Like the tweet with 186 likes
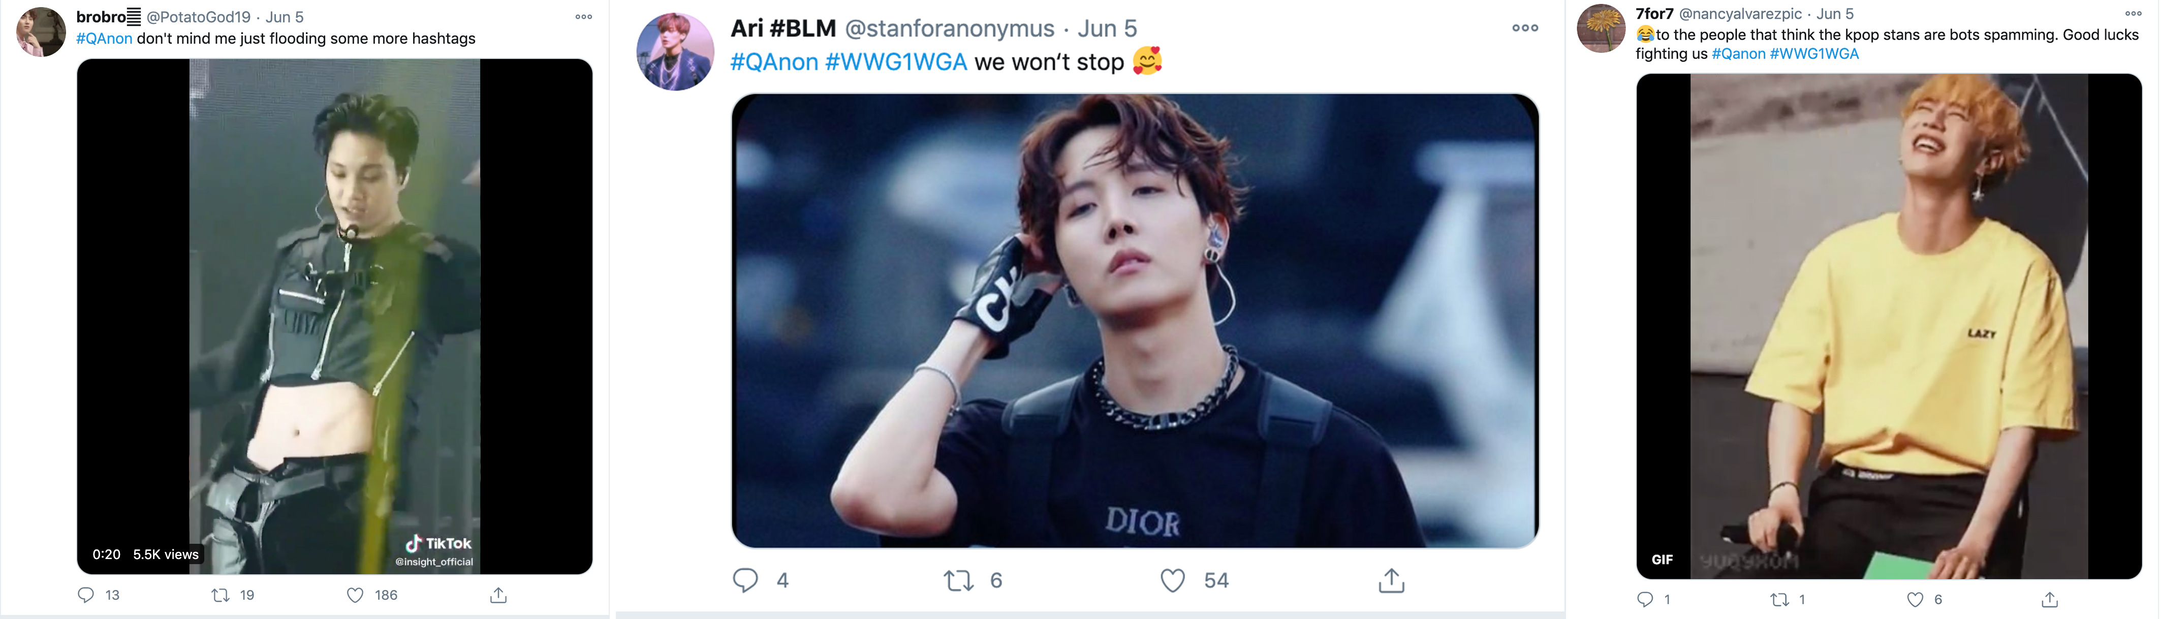The width and height of the screenshot is (2161, 619). pos(356,596)
